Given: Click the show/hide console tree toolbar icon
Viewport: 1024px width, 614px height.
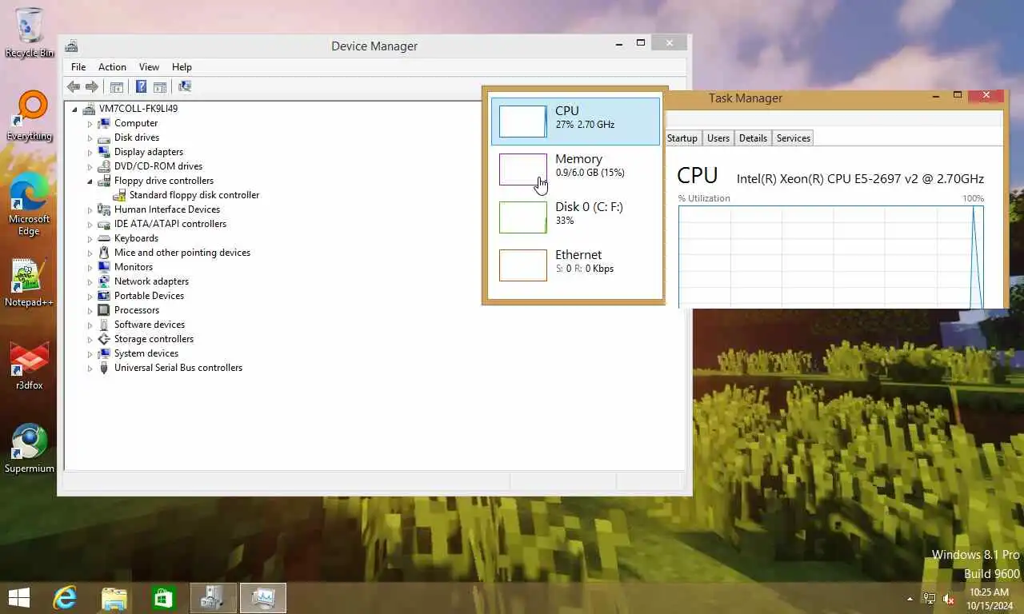Looking at the screenshot, I should click(117, 86).
